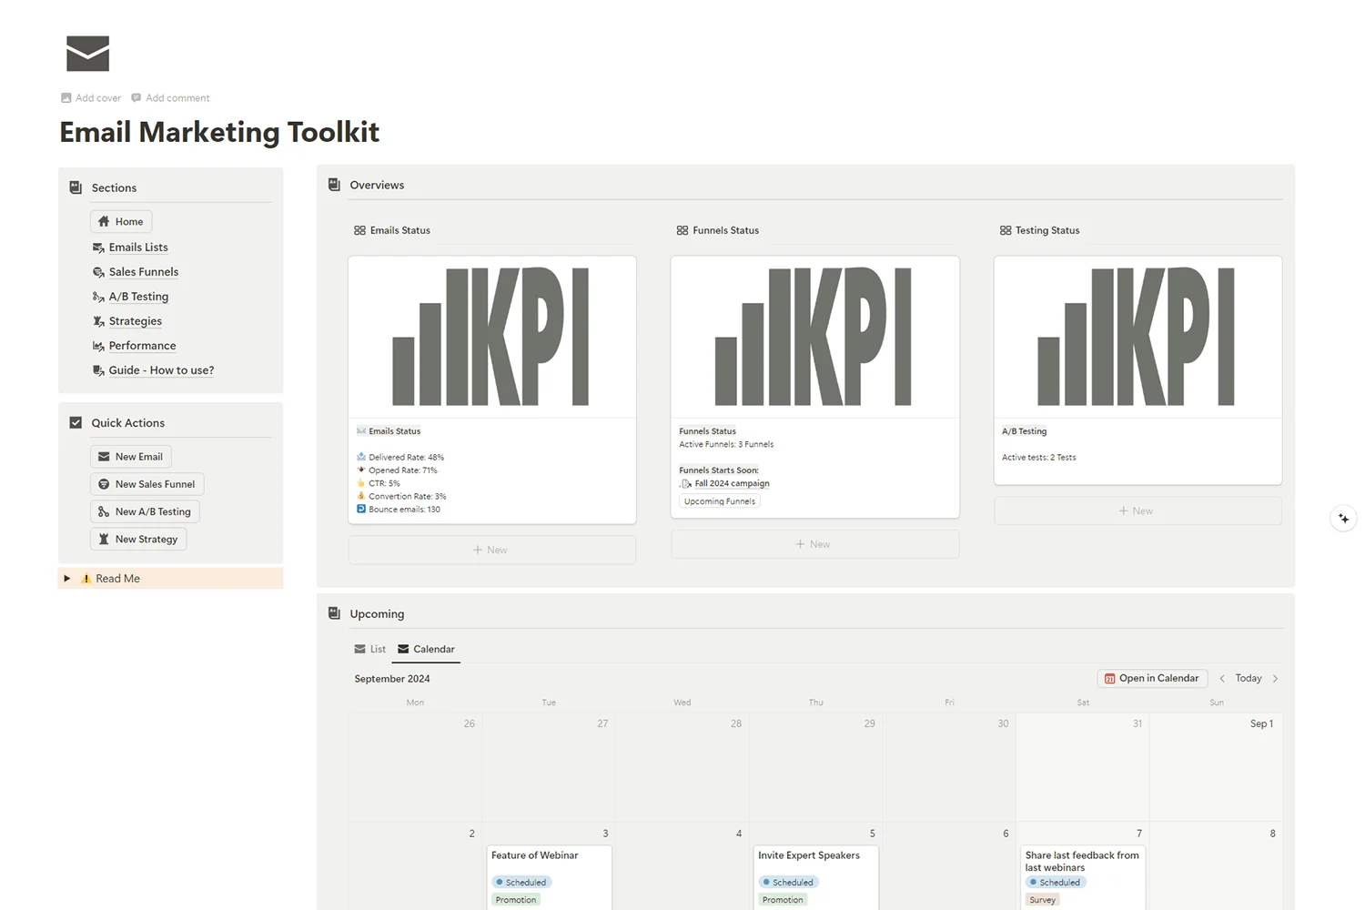
Task: Add New item under Emails Status
Action: (x=491, y=550)
